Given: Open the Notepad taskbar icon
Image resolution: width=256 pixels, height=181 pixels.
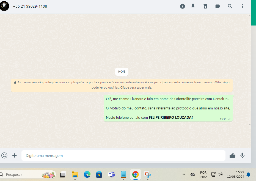Looking at the screenshot, I should pos(123,174).
